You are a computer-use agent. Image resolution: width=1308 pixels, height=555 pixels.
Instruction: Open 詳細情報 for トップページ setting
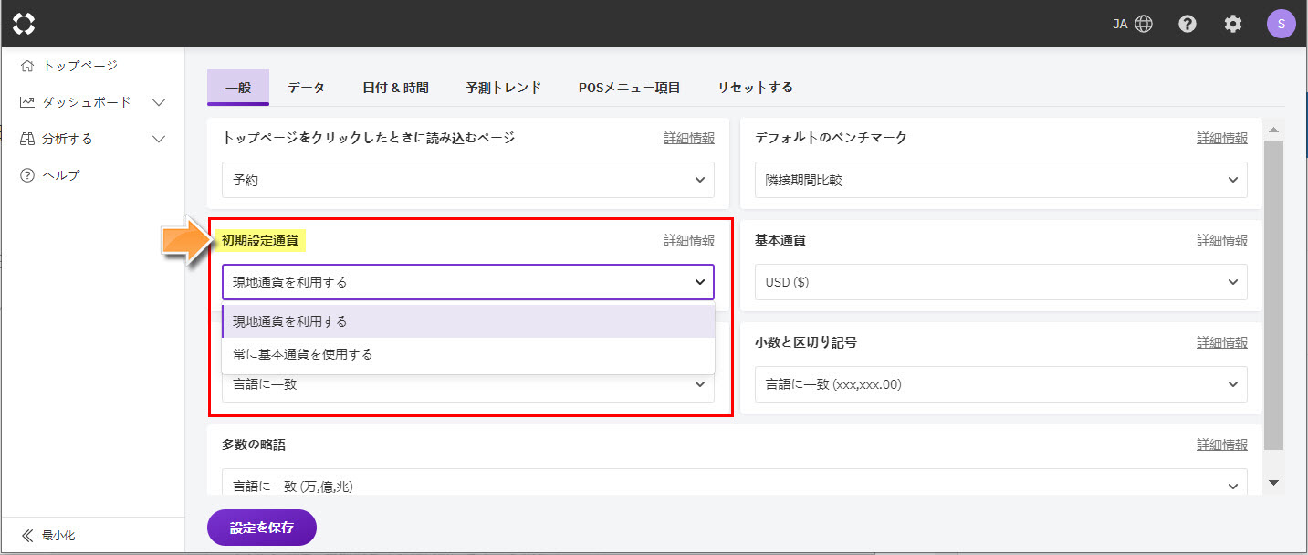pos(689,138)
